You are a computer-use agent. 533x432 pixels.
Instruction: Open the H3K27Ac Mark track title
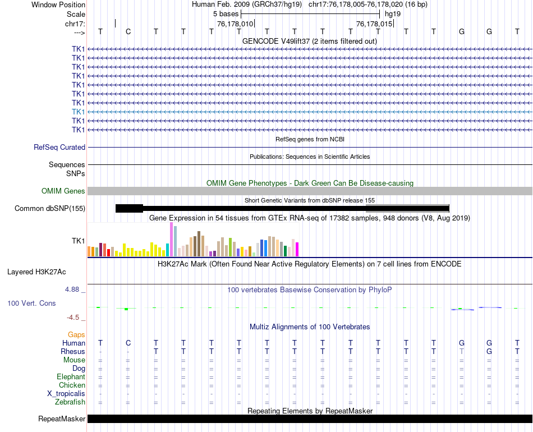[310, 264]
